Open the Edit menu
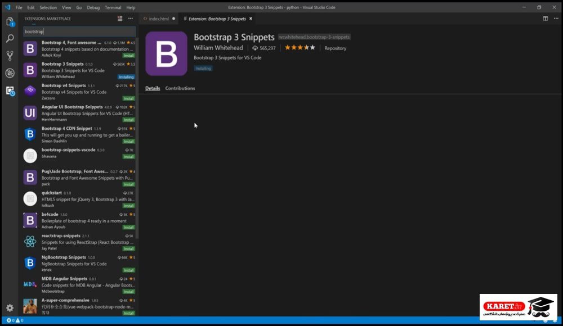Screen dimensions: 563x326 point(31,7)
